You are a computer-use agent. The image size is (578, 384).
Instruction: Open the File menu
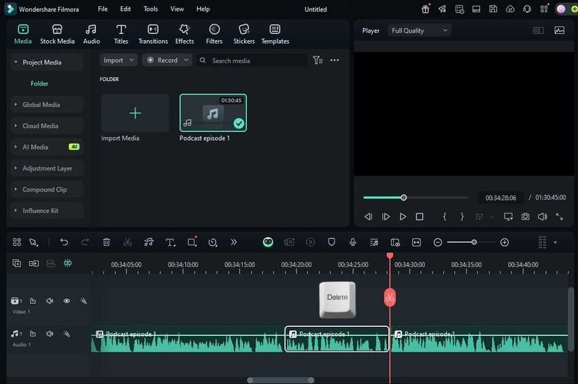click(103, 9)
